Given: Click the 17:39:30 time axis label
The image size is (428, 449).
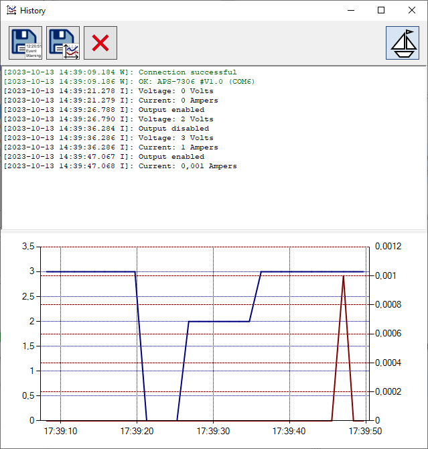Looking at the screenshot, I should coord(213,431).
